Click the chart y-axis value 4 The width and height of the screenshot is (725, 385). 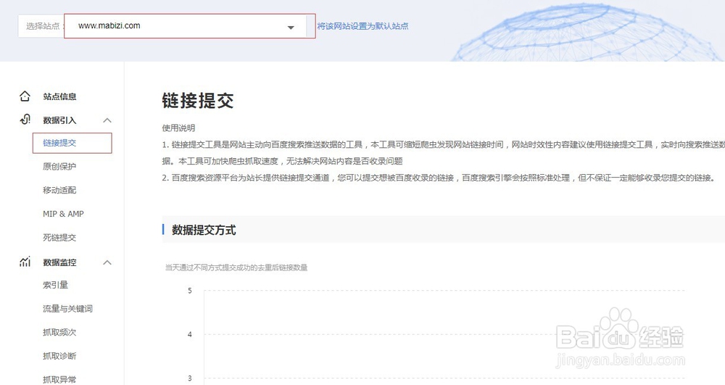pyautogui.click(x=190, y=334)
